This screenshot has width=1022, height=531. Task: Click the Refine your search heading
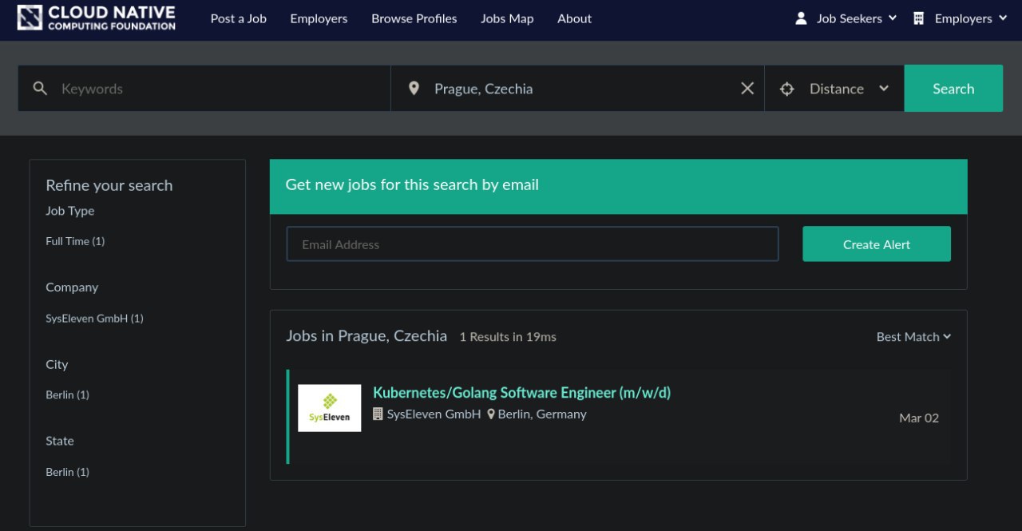[109, 185]
